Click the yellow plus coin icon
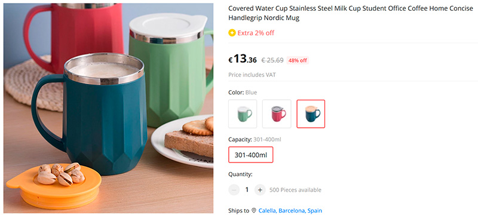This screenshot has height=215, width=478. pos(232,33)
